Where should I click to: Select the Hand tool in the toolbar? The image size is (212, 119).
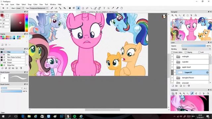(122, 8)
